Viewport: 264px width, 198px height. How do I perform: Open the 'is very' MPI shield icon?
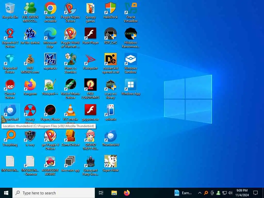click(30, 138)
